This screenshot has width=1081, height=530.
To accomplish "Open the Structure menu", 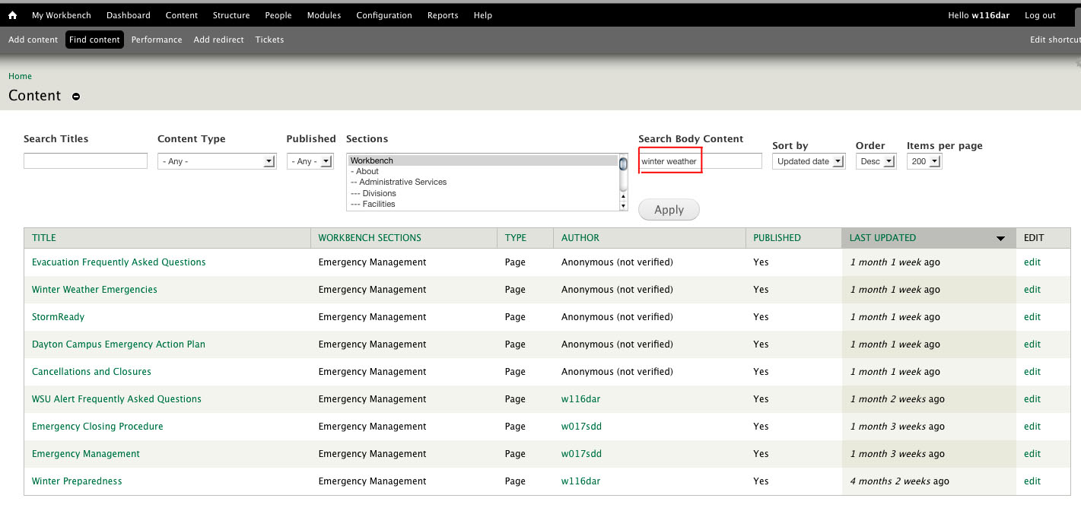I will pyautogui.click(x=231, y=15).
